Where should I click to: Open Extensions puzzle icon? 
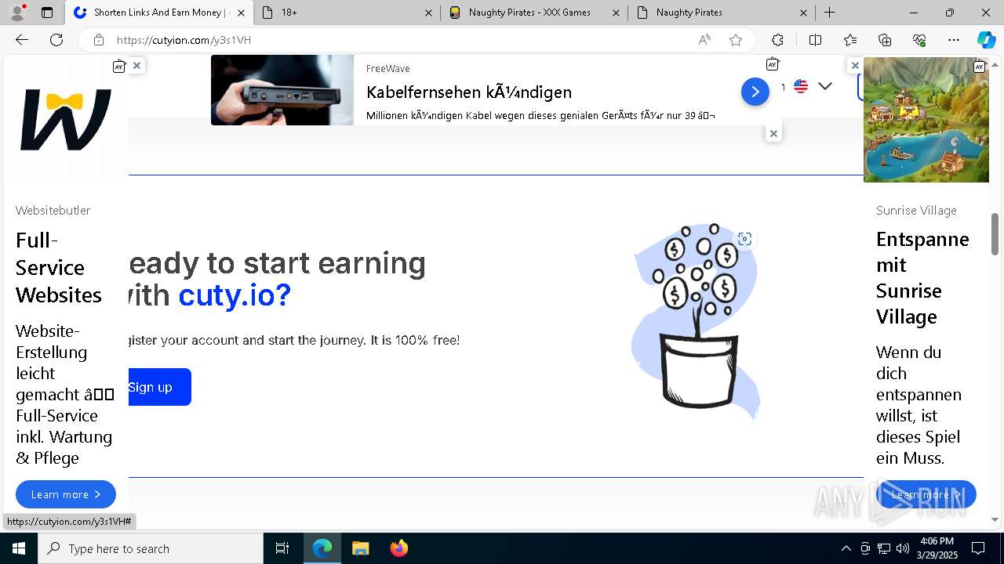point(777,40)
